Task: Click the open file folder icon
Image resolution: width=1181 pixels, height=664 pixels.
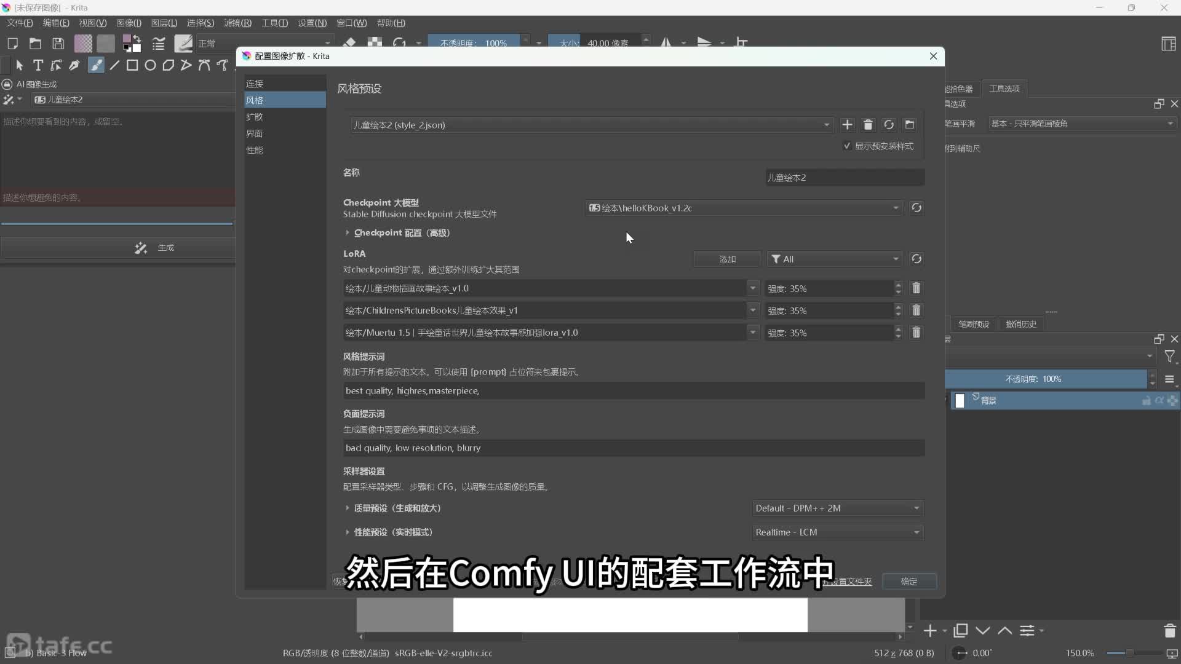Action: coord(35,44)
